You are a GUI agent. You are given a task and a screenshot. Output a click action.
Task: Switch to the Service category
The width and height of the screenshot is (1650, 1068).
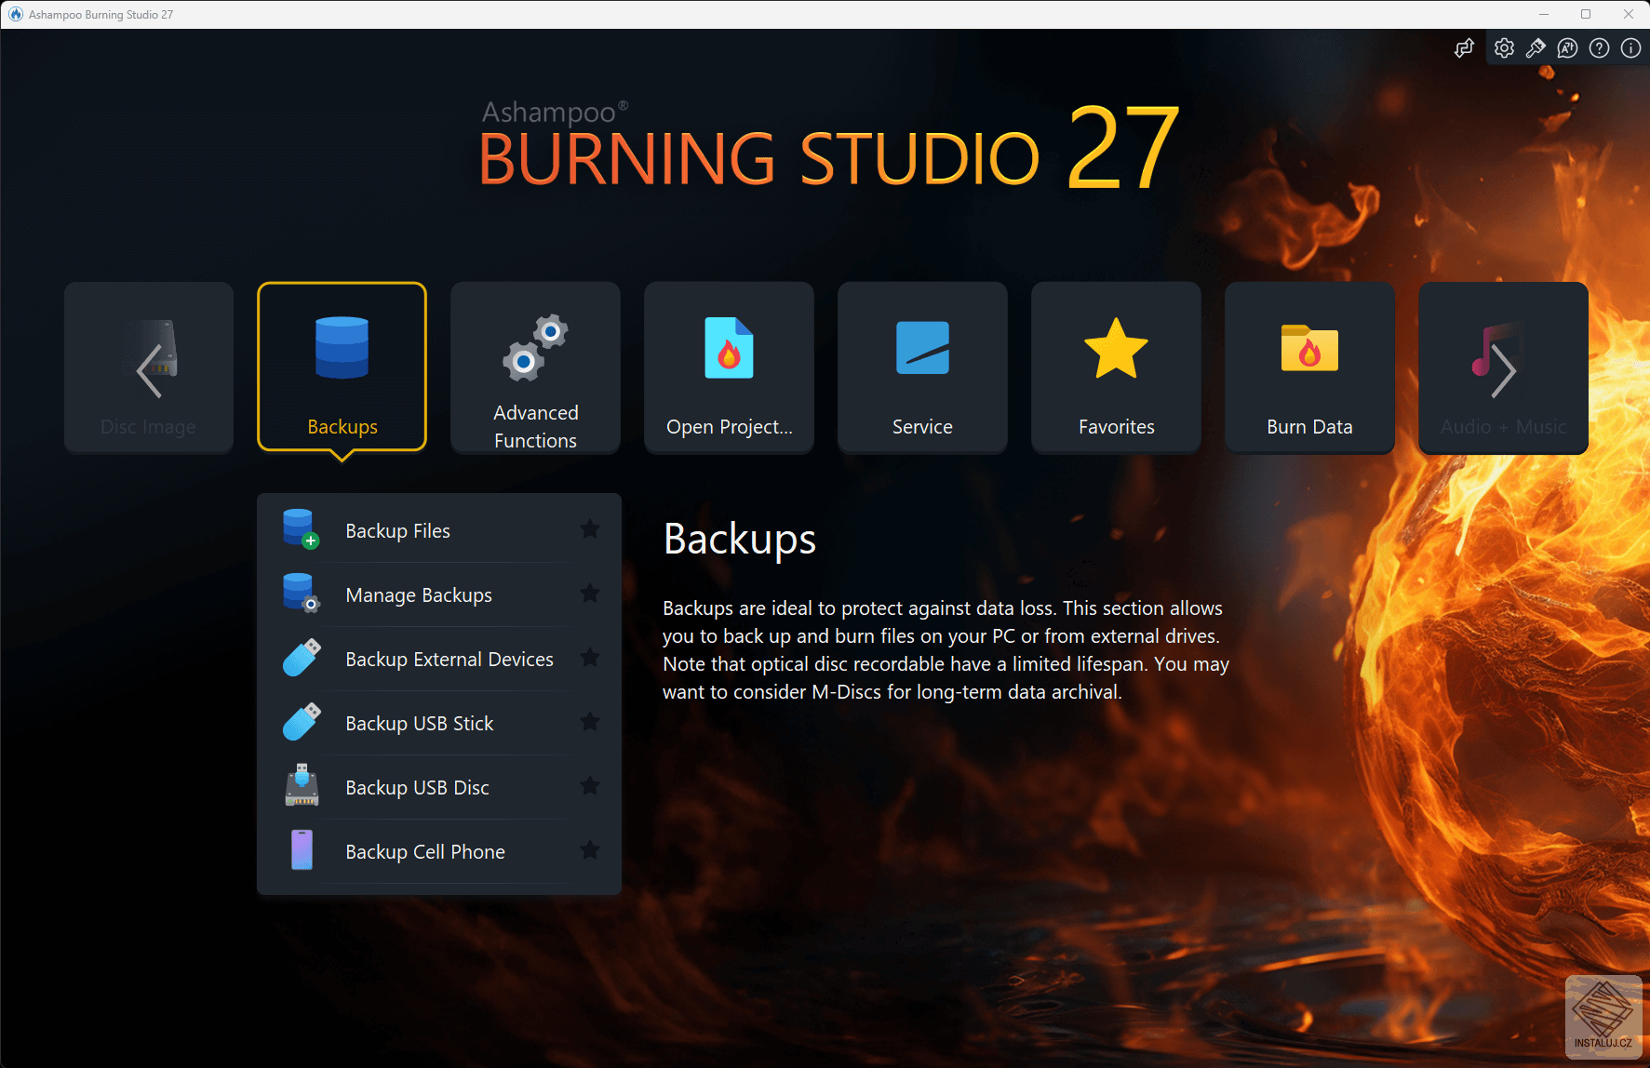921,367
